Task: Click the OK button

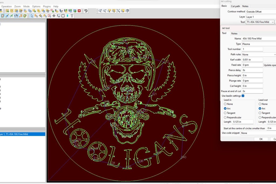Action: click(261, 139)
